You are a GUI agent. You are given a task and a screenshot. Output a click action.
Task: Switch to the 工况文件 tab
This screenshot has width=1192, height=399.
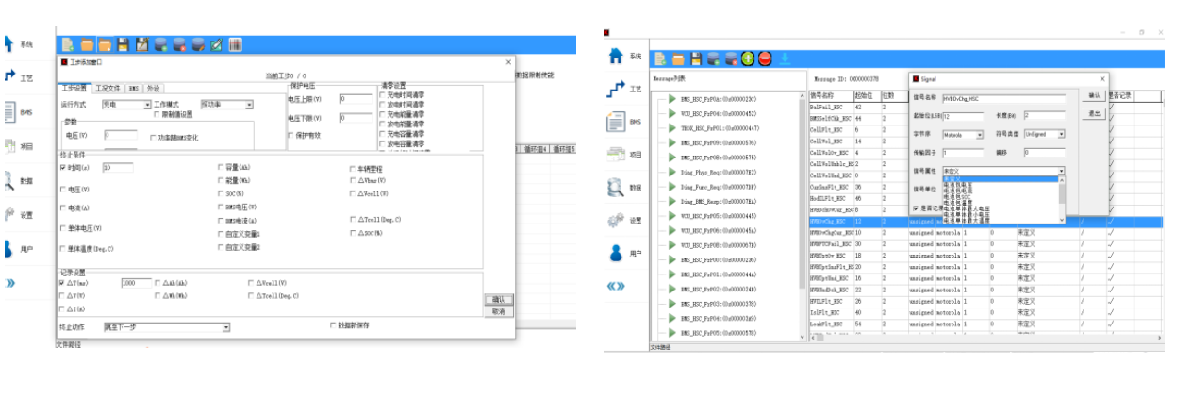(108, 88)
